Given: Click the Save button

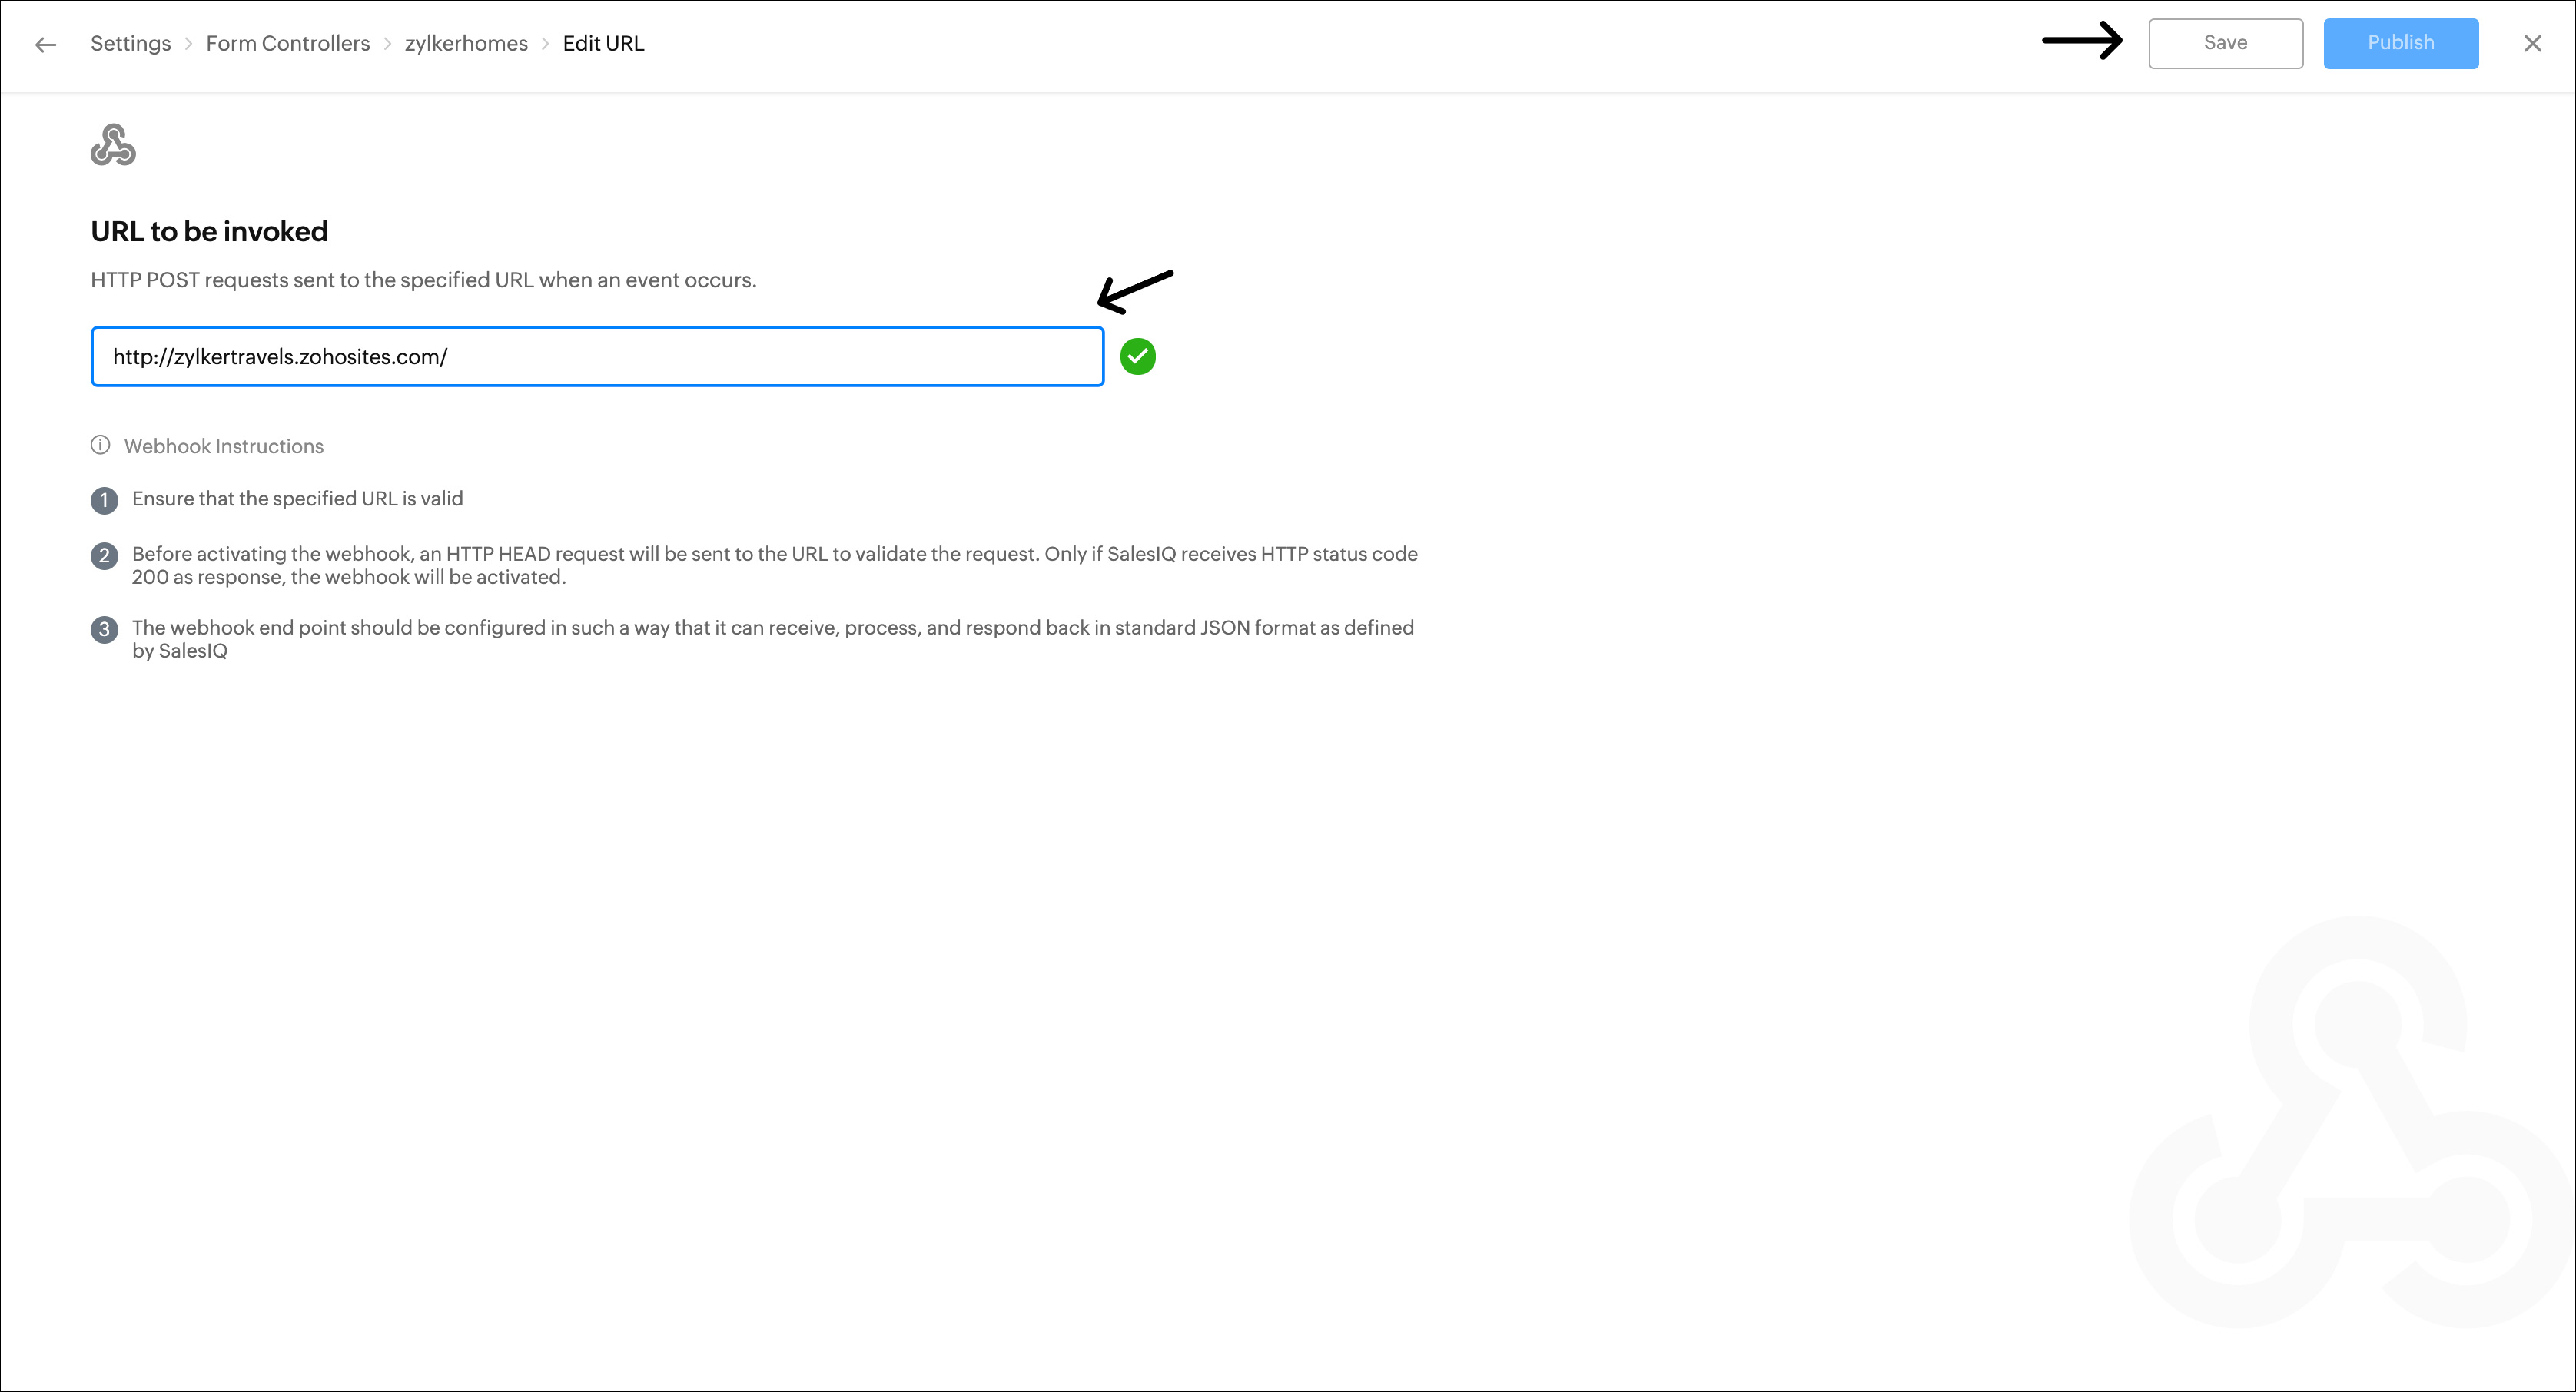Looking at the screenshot, I should click(2225, 43).
